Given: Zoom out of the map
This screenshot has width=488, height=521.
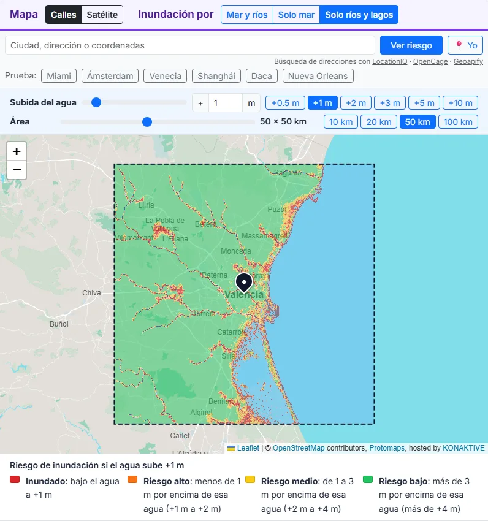Looking at the screenshot, I should 17,170.
